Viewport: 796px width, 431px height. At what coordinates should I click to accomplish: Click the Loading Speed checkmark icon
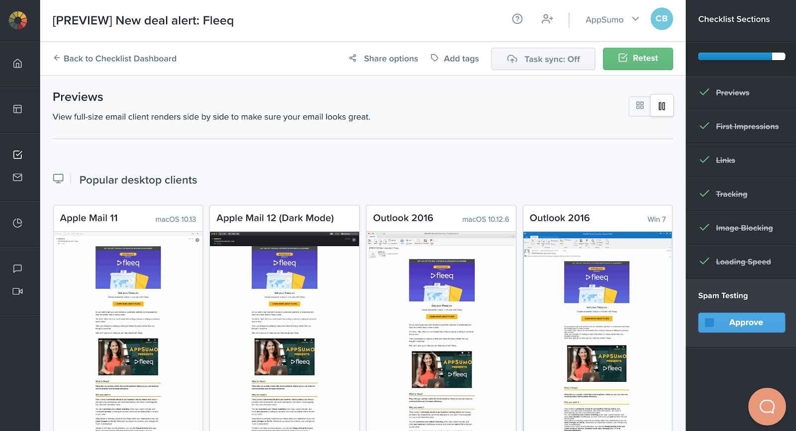[x=704, y=261]
